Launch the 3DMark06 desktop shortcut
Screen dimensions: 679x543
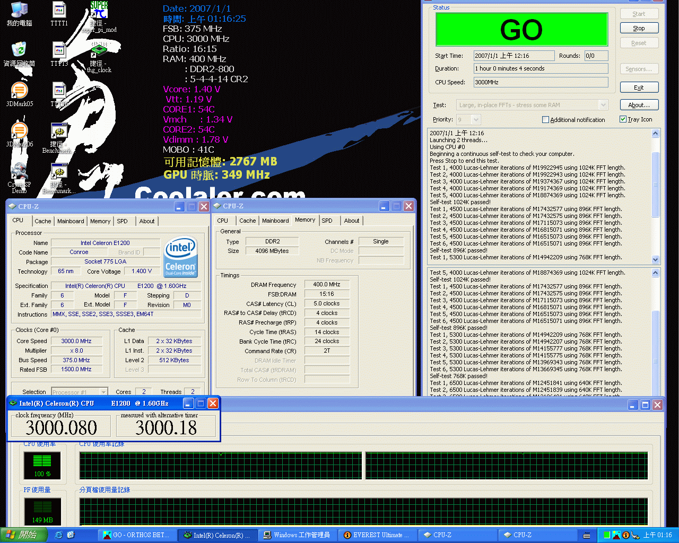click(19, 135)
